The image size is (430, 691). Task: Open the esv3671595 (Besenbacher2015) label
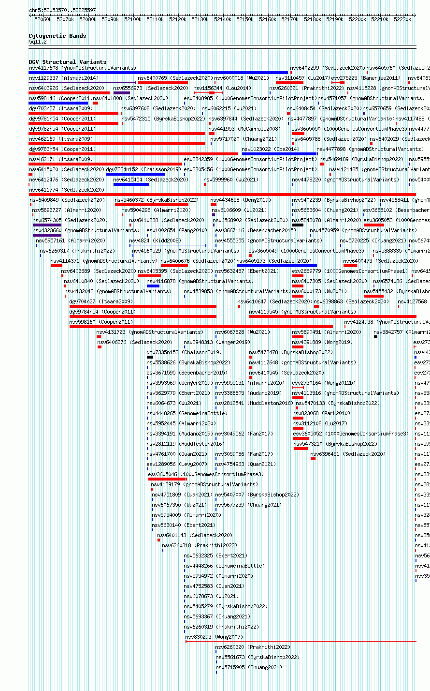coord(187,373)
